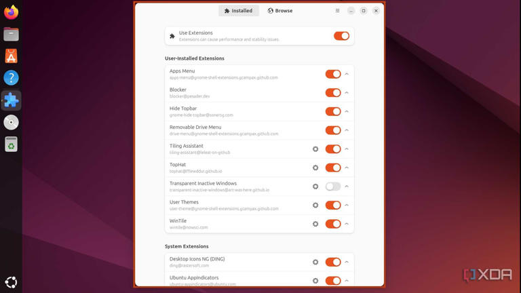Open Desktop Icons NG settings gear
The height and width of the screenshot is (293, 521).
coord(315,262)
